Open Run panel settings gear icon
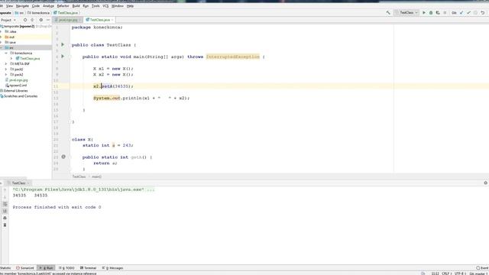Screen dimensions: 489x275 tap(485, 183)
